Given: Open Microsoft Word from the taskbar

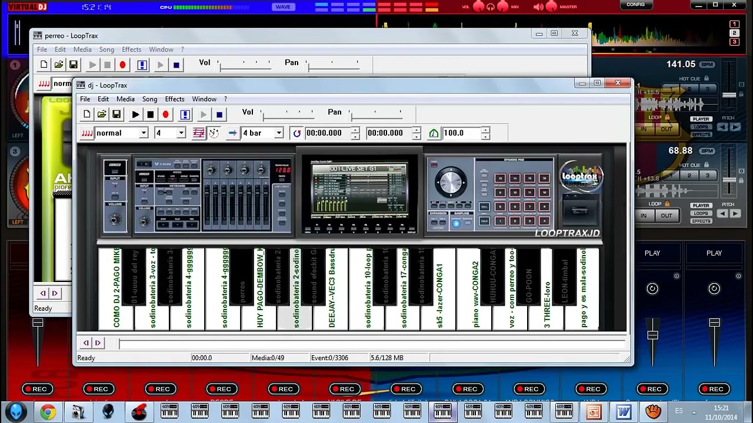Looking at the screenshot, I should click(x=624, y=412).
